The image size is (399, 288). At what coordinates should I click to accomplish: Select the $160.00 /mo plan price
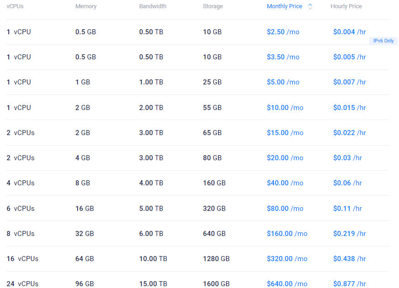(x=287, y=234)
